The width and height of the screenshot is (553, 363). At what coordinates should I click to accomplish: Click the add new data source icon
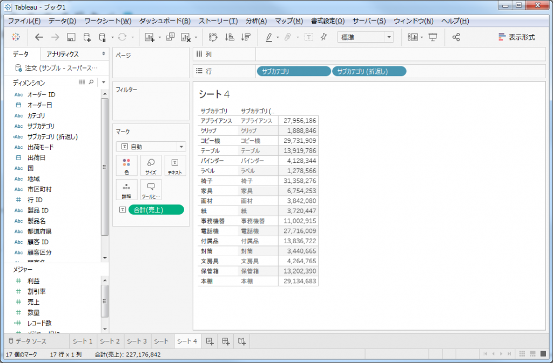(87, 37)
